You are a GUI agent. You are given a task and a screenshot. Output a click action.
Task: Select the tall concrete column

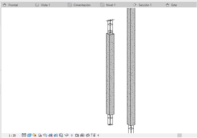(131, 67)
